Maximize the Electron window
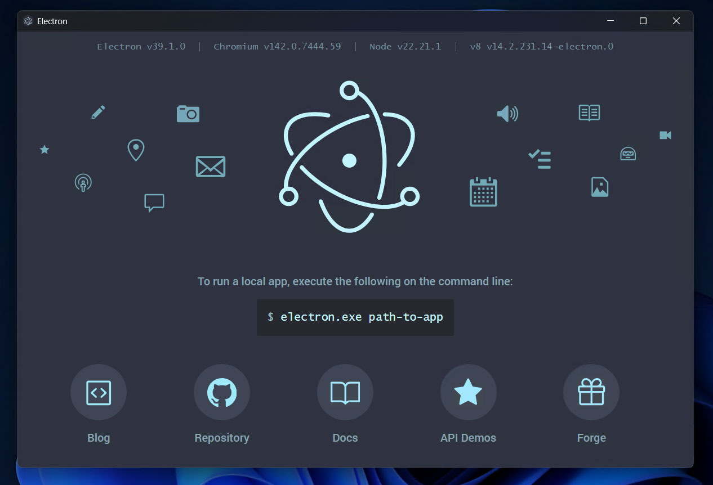 [643, 21]
